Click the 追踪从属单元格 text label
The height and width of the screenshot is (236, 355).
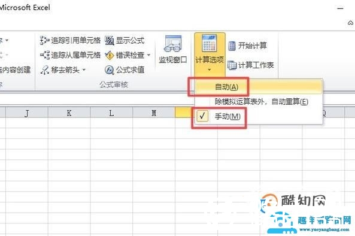[x=75, y=55]
